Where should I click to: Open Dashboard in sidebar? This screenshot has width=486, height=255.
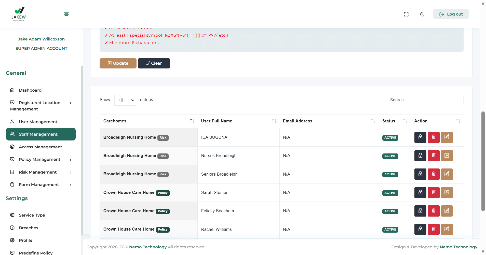[41, 90]
